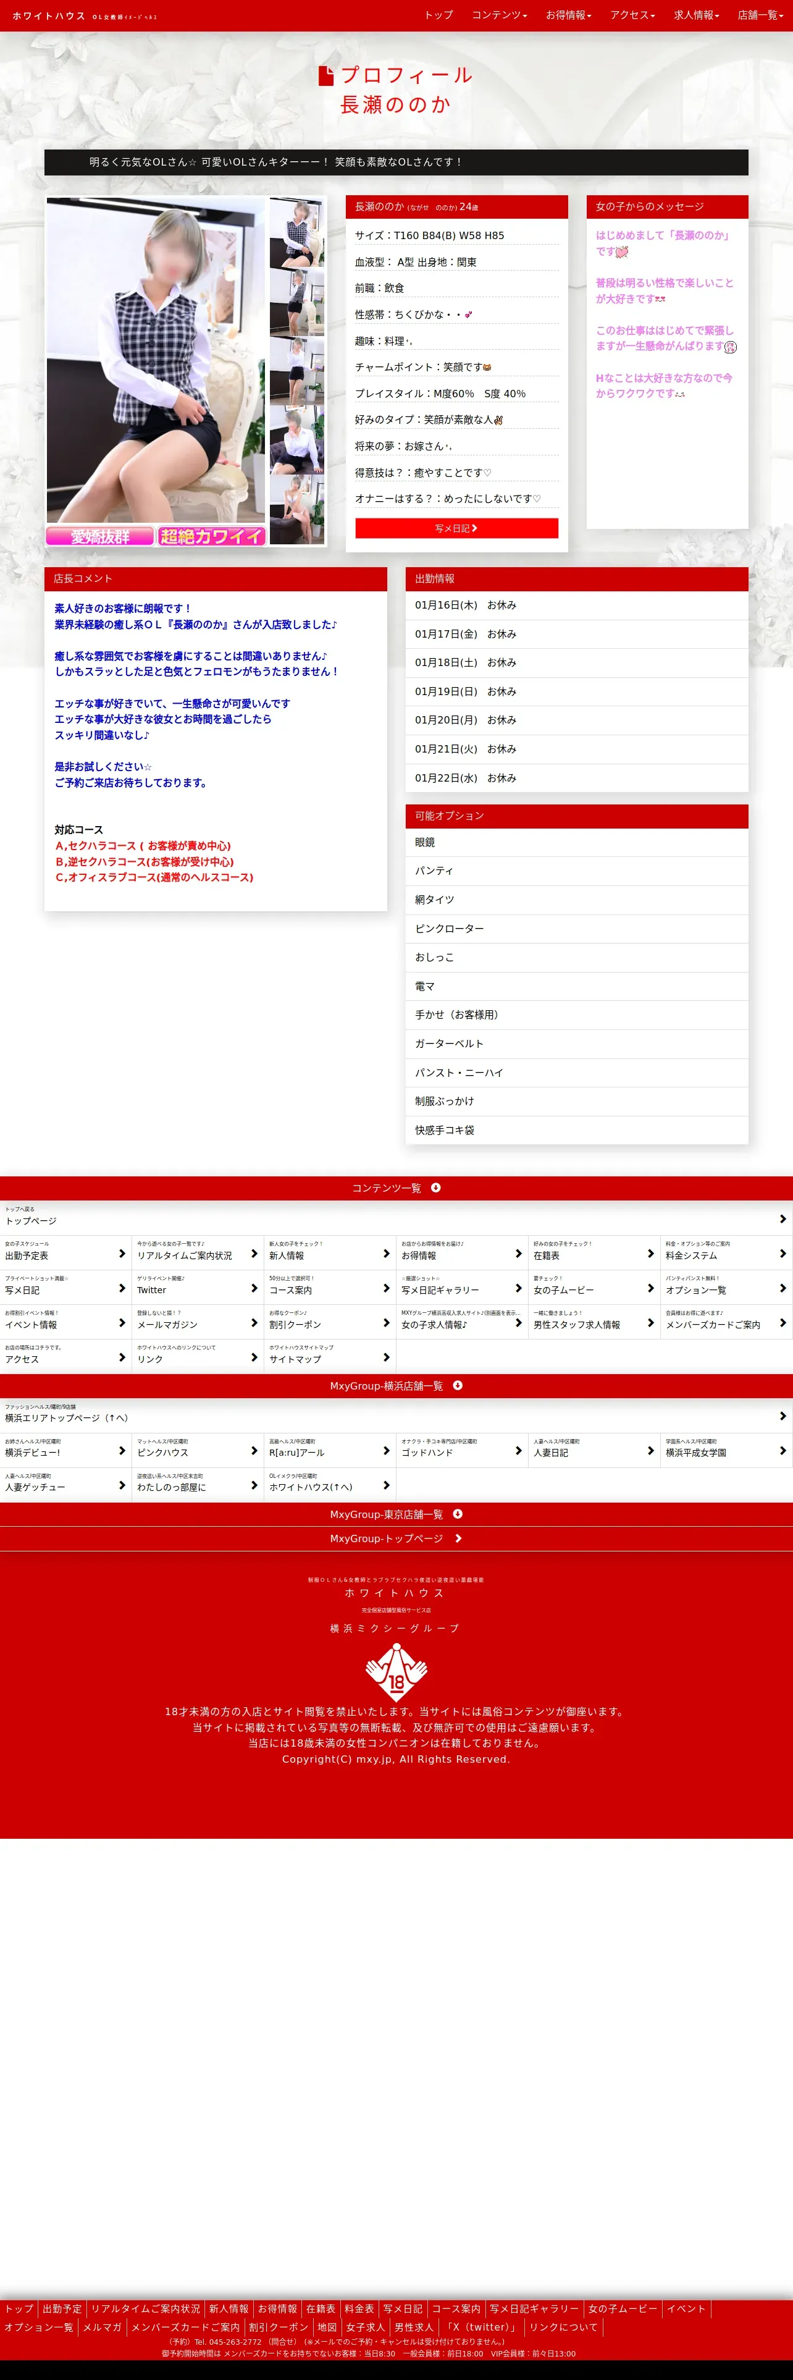Click the arrow beside イベント情報
This screenshot has width=793, height=2380.
122,1323
